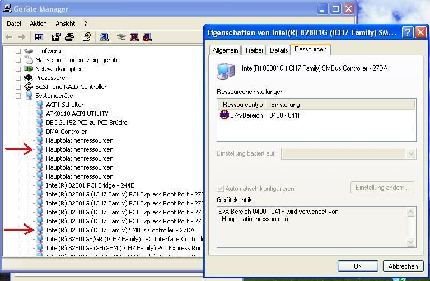Click the help question button in properties title bar

[x=408, y=32]
